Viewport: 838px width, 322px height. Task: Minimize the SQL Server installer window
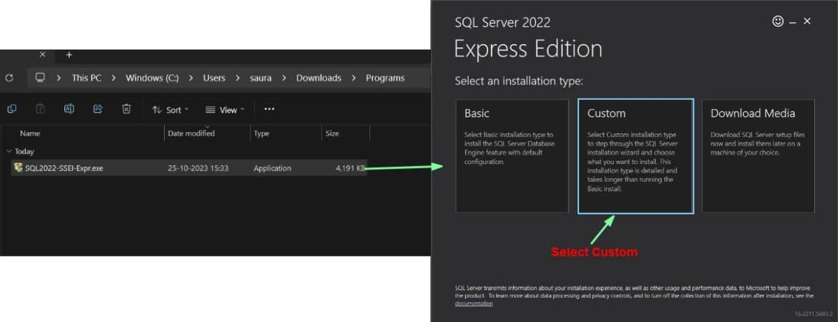793,22
